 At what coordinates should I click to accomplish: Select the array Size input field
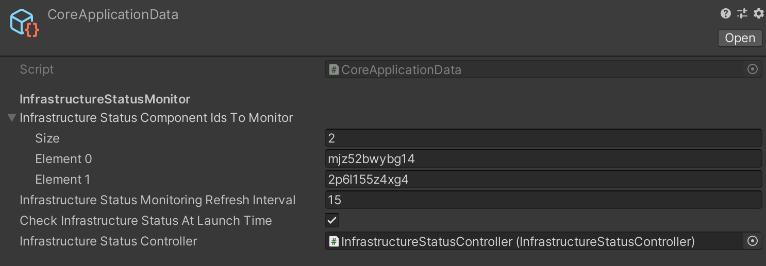(543, 138)
